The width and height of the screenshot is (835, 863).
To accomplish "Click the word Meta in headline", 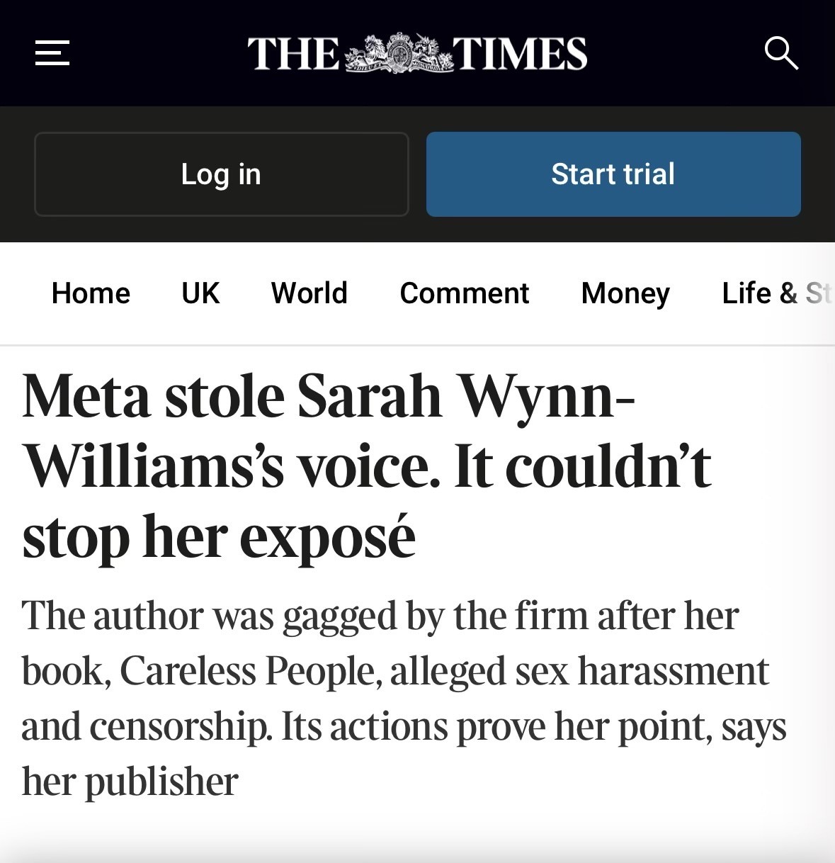I will pyautogui.click(x=86, y=397).
